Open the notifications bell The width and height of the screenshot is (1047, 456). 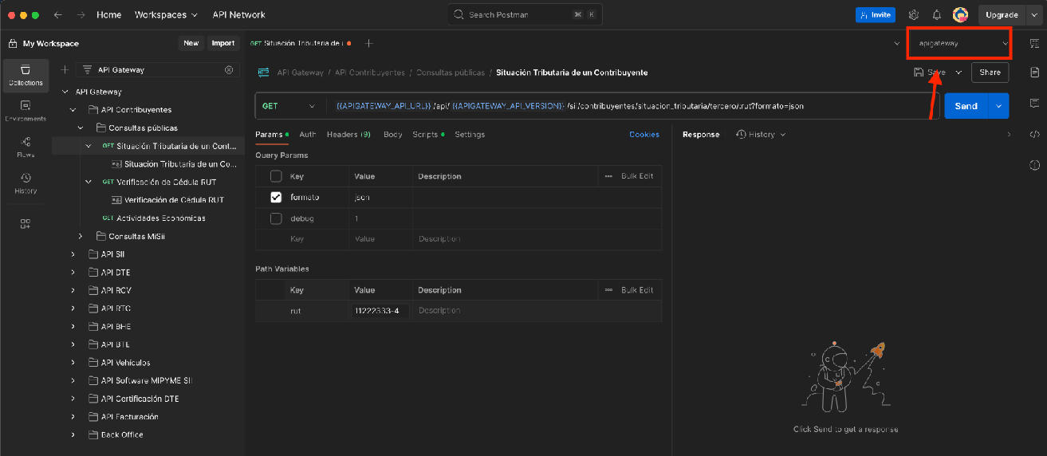point(937,14)
